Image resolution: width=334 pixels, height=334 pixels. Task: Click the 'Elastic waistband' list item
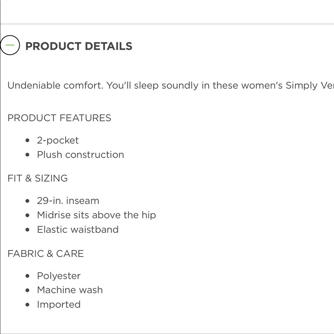pyautogui.click(x=78, y=229)
